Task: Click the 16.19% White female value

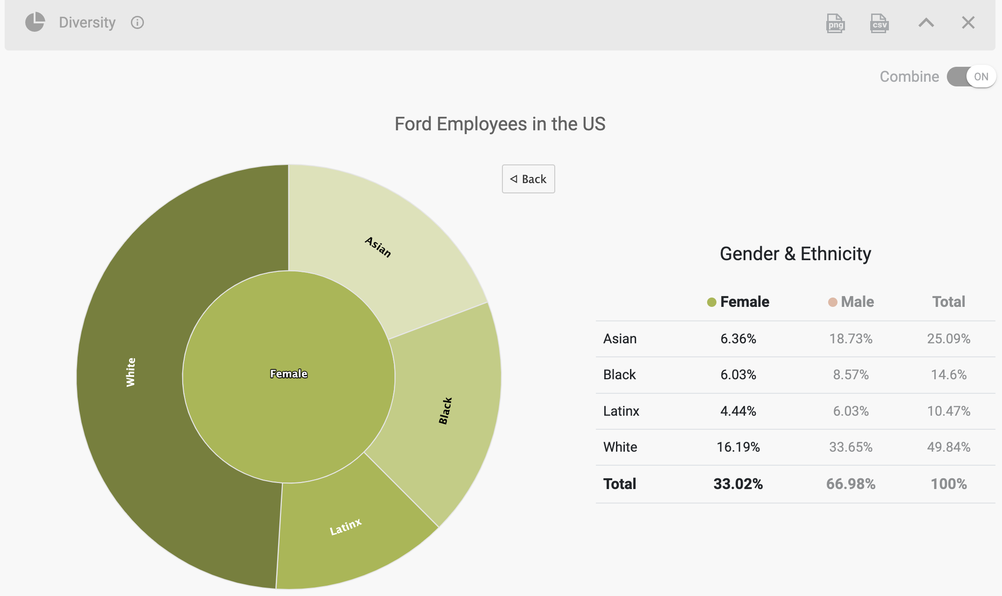Action: [x=738, y=447]
